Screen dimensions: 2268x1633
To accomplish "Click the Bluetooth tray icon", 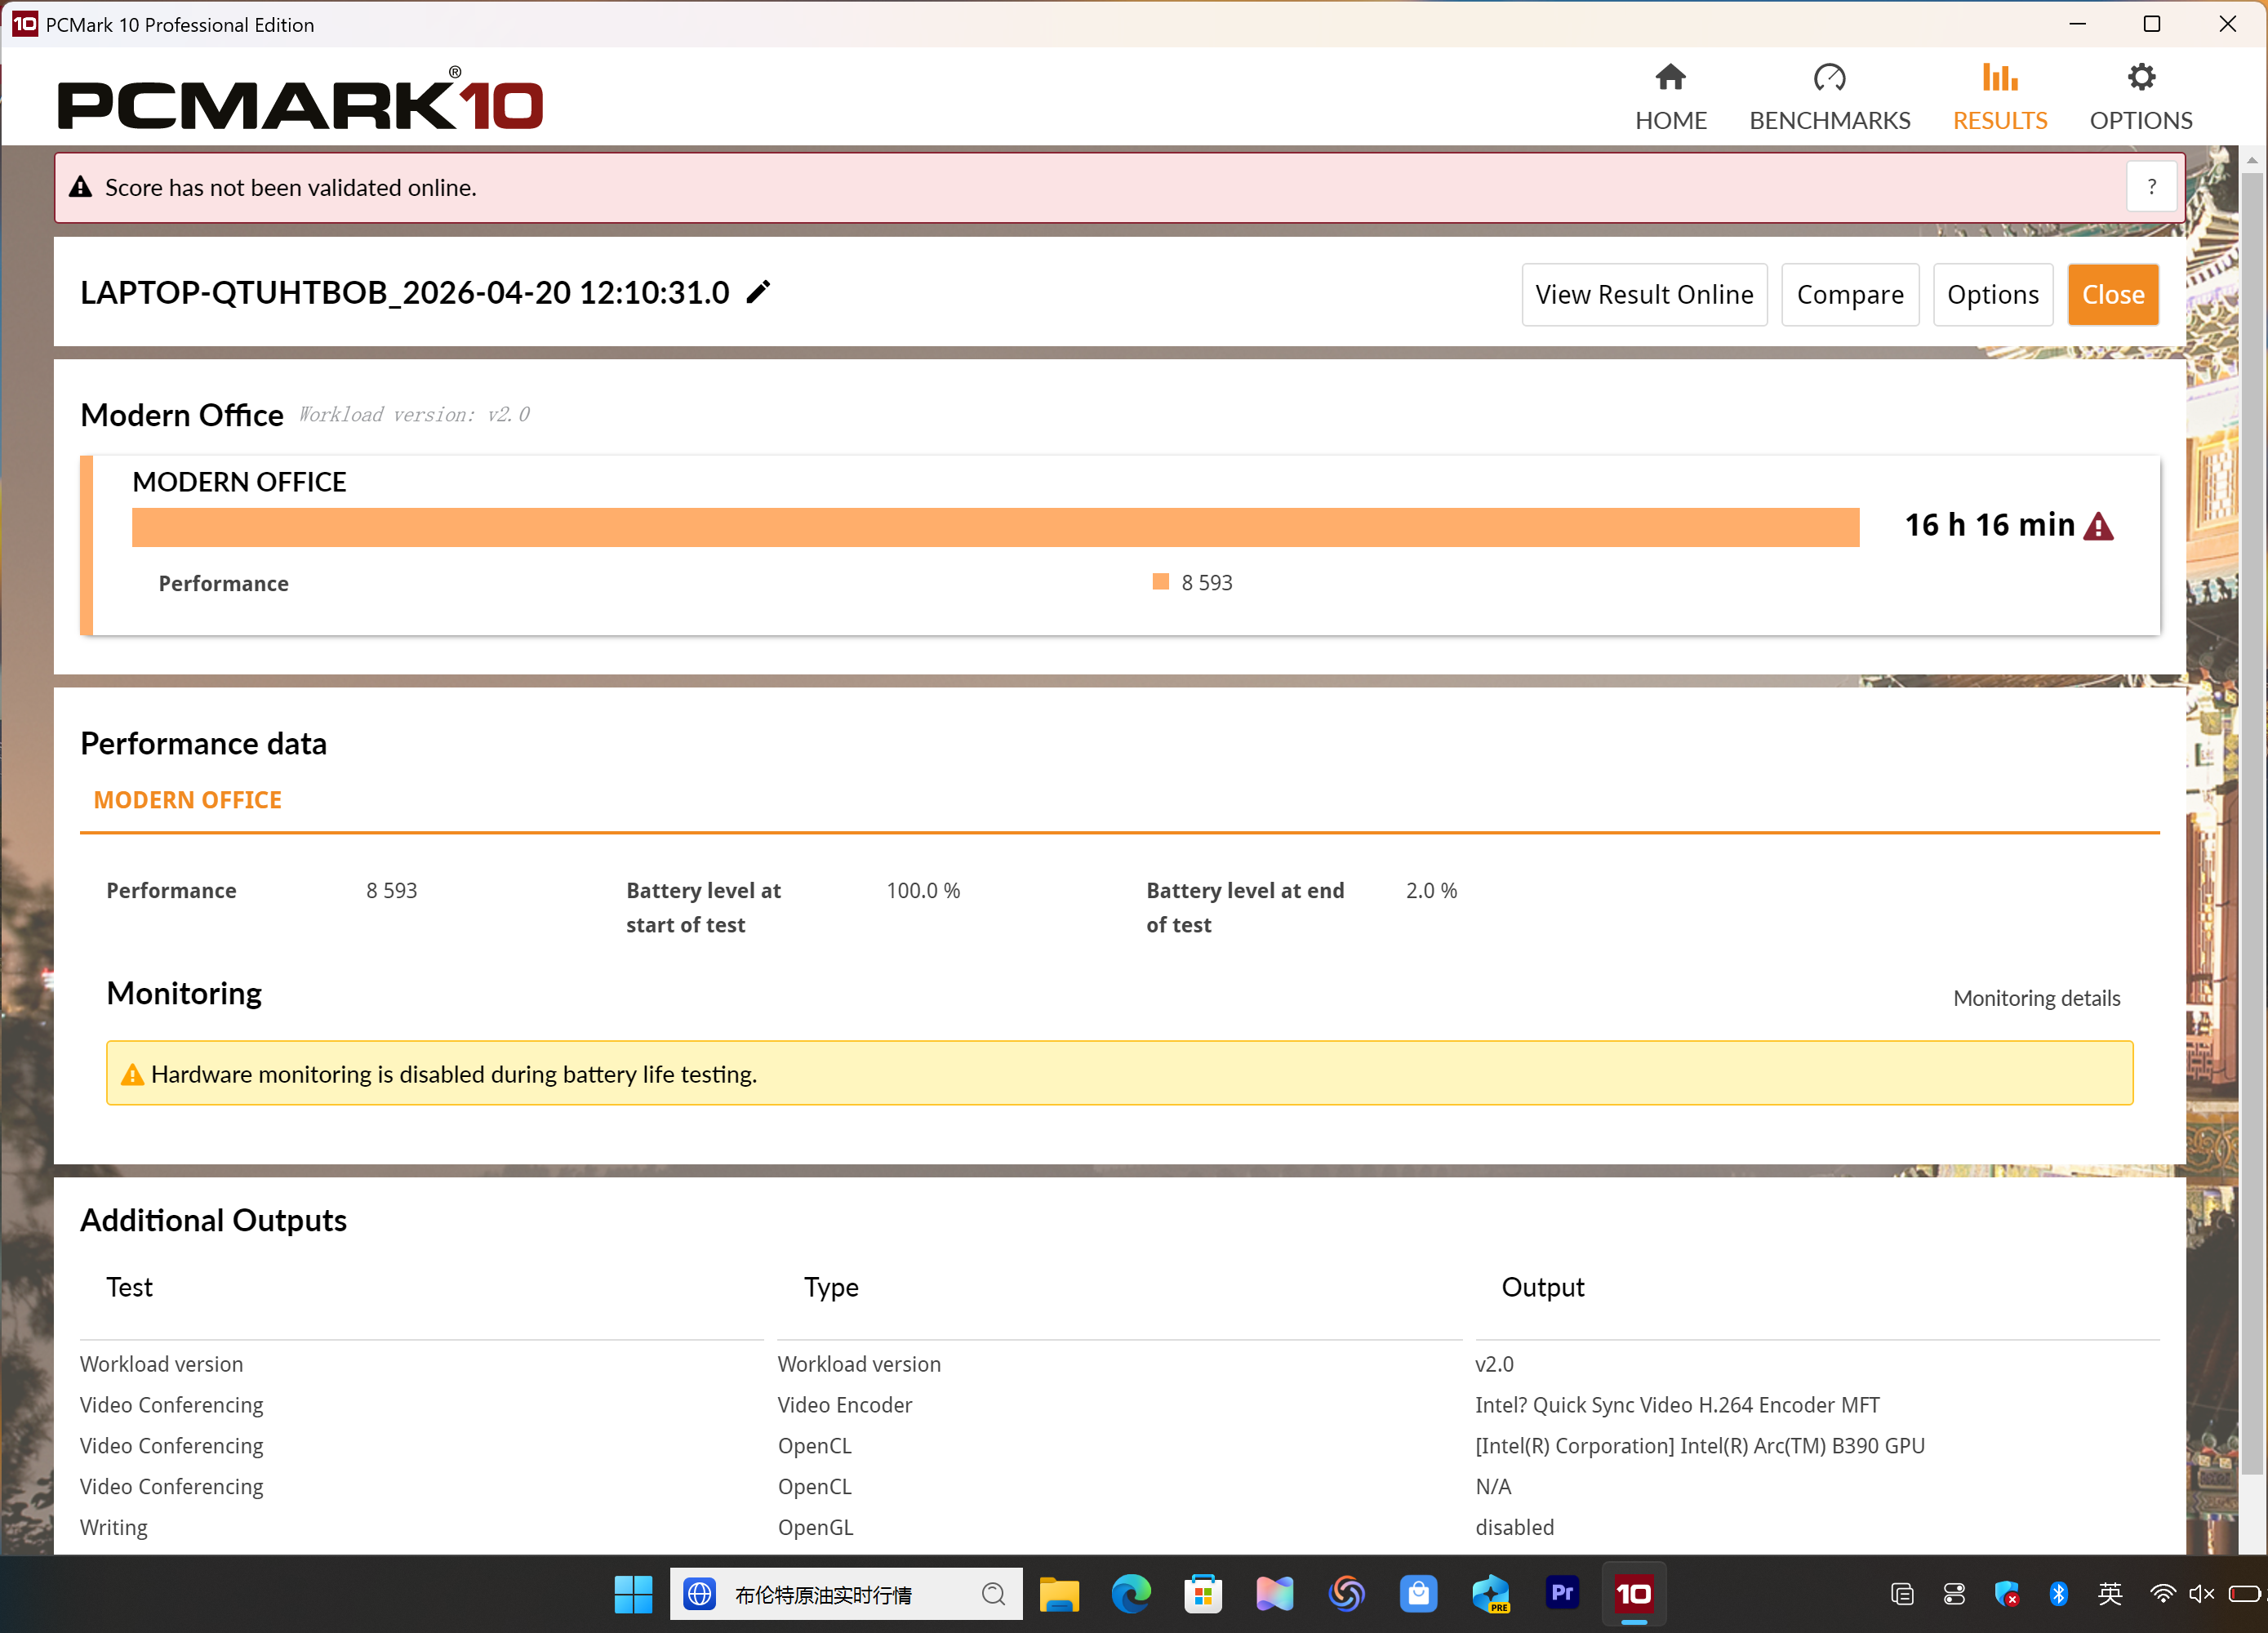I will point(2058,1593).
